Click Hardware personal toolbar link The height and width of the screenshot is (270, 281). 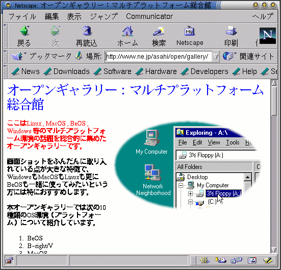pyautogui.click(x=156, y=71)
